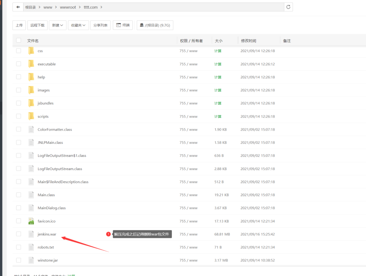Click the jenkins.war file icon
The image size is (366, 276).
coord(31,234)
